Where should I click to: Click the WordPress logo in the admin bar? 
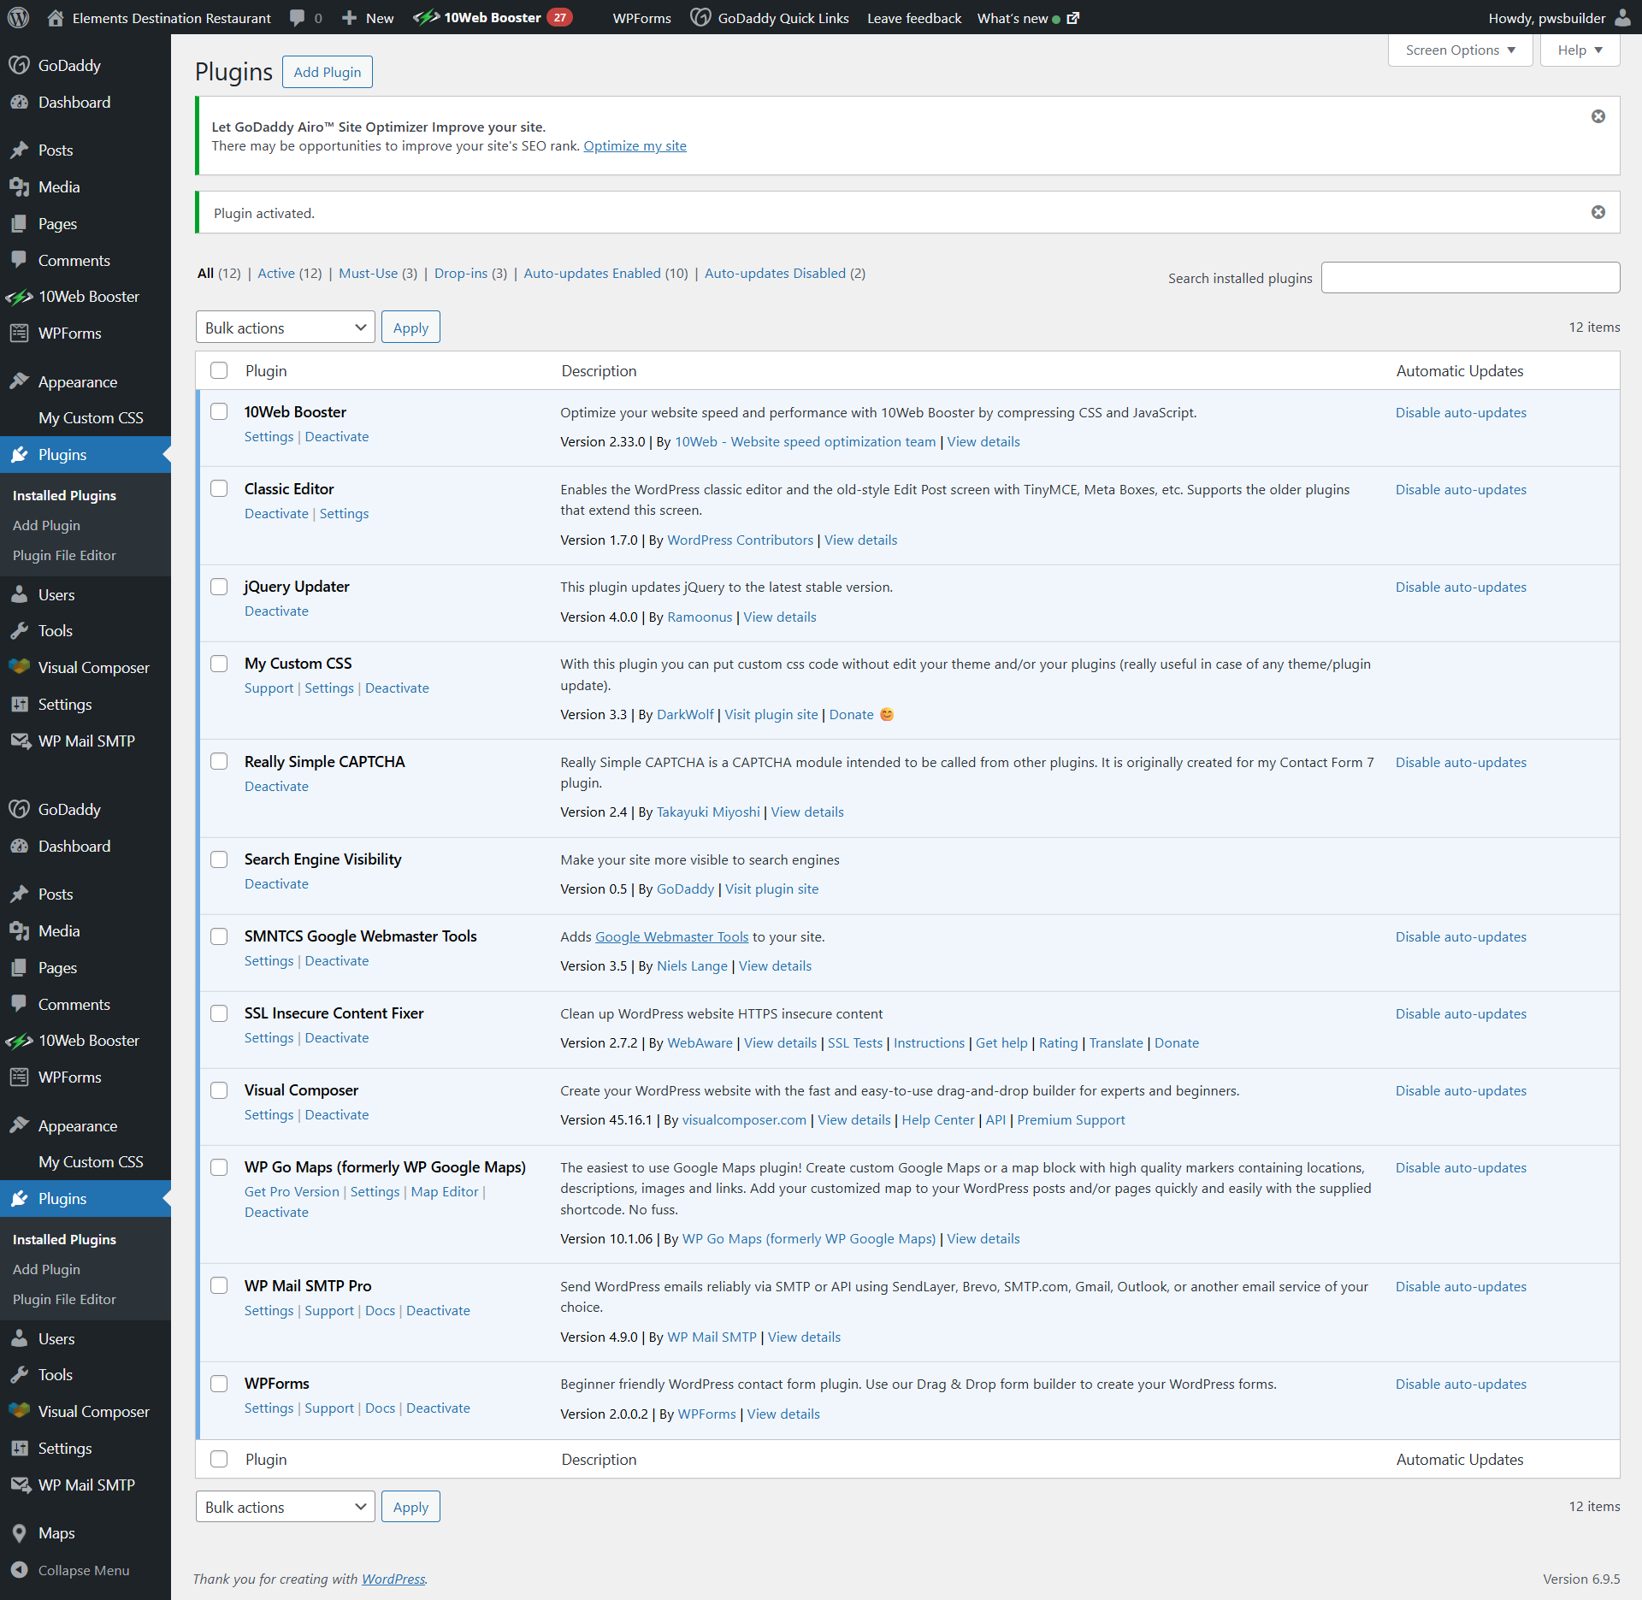click(x=19, y=17)
